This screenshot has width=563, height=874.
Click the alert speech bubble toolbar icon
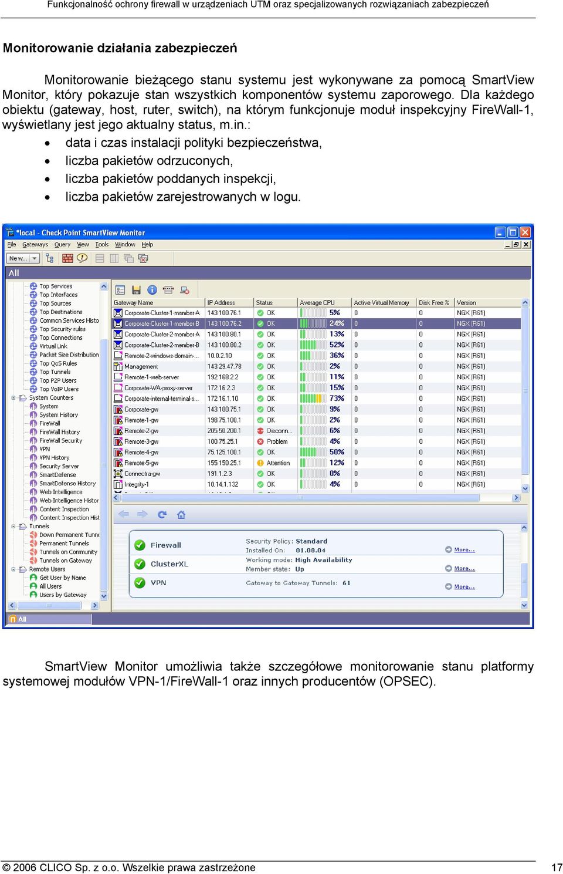(82, 258)
